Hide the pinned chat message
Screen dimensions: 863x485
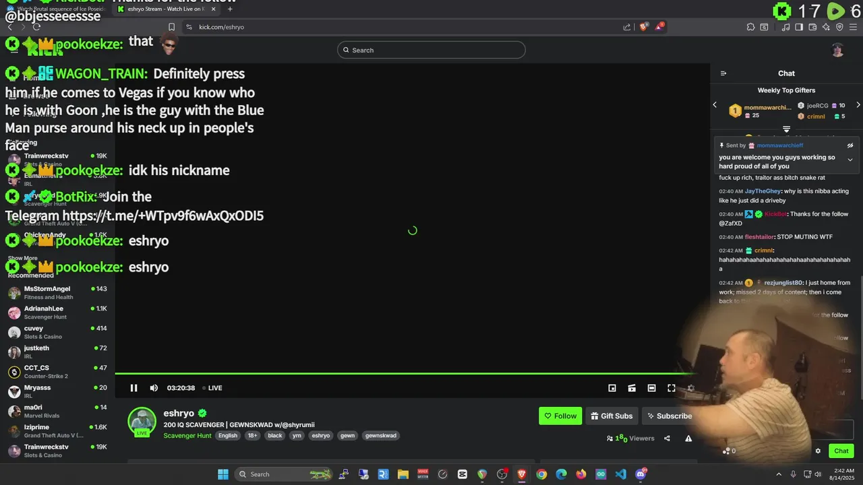(x=850, y=145)
